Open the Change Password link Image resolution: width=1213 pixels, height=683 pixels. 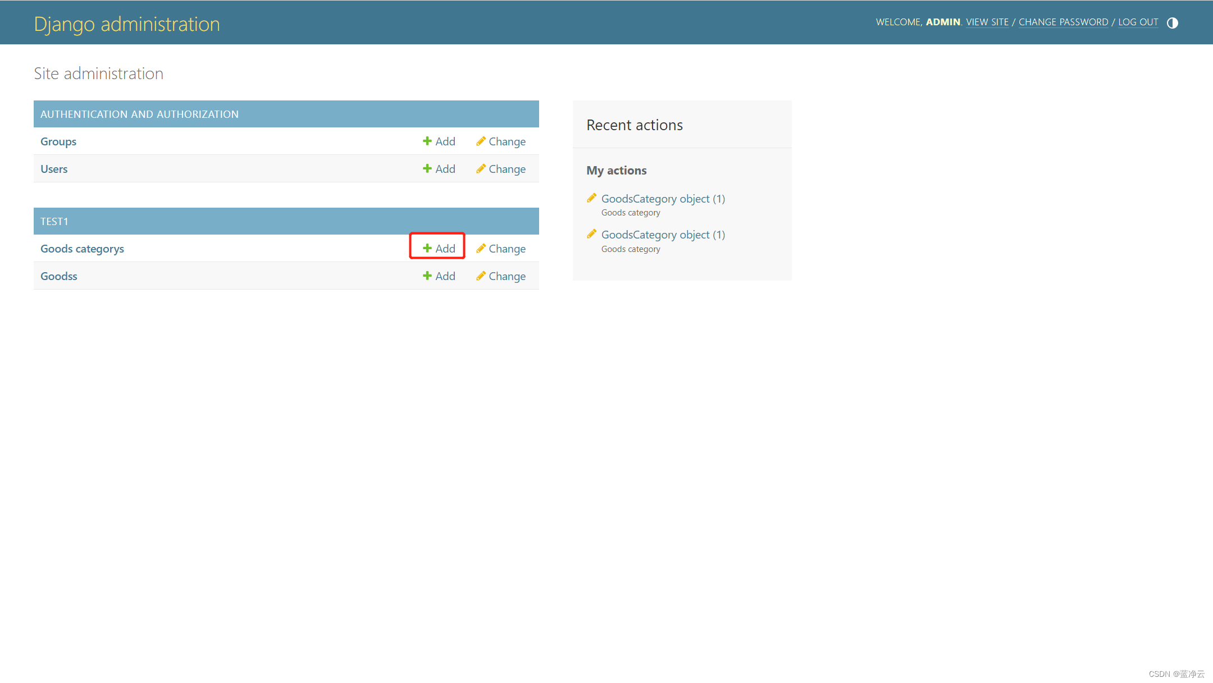pos(1063,22)
